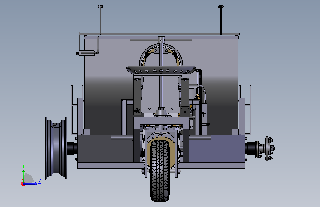Click the red origin point of the axis triad
Image resolution: width=320 pixels, height=207 pixels.
click(23, 184)
